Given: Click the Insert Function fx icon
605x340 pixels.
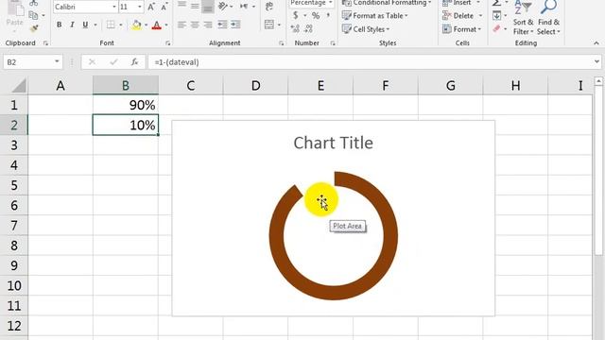Looking at the screenshot, I should [134, 62].
